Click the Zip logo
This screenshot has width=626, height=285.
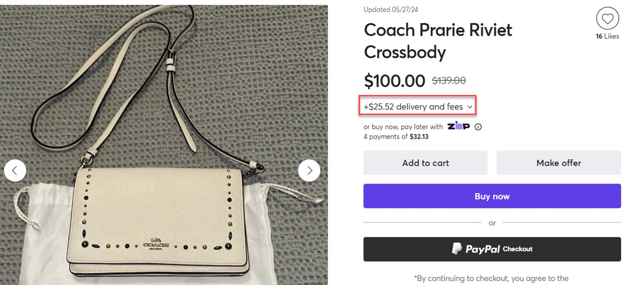coord(458,126)
